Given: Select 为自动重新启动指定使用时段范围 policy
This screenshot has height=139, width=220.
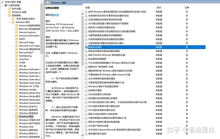Looking at the screenshot, I should click(x=105, y=20).
